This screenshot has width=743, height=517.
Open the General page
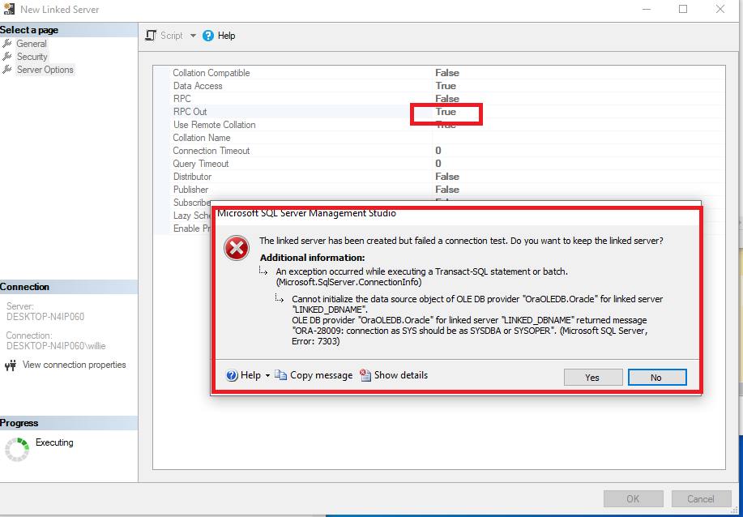pyautogui.click(x=32, y=44)
